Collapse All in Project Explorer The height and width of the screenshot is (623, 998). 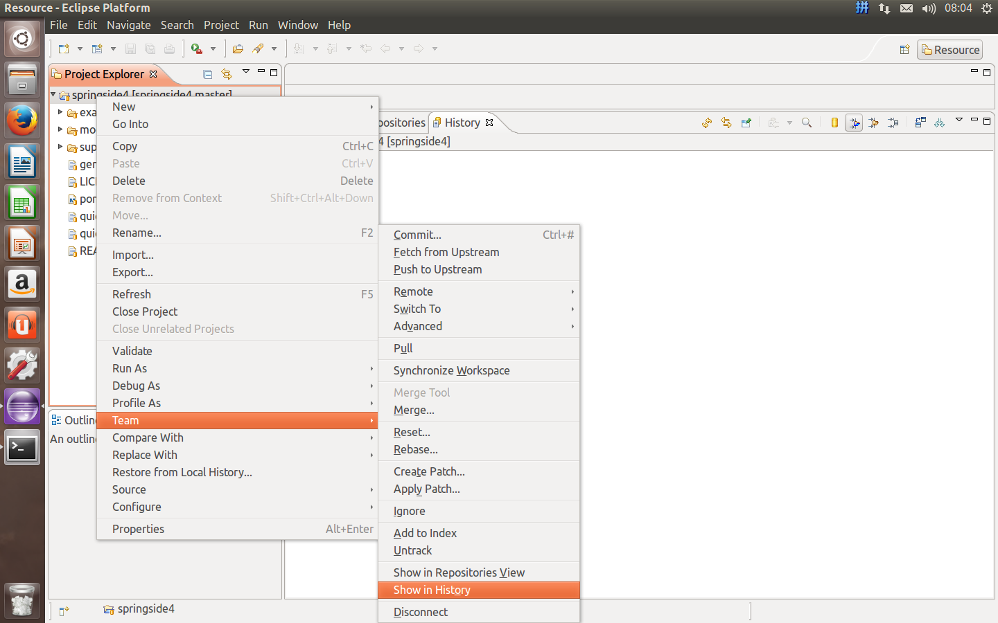(207, 74)
